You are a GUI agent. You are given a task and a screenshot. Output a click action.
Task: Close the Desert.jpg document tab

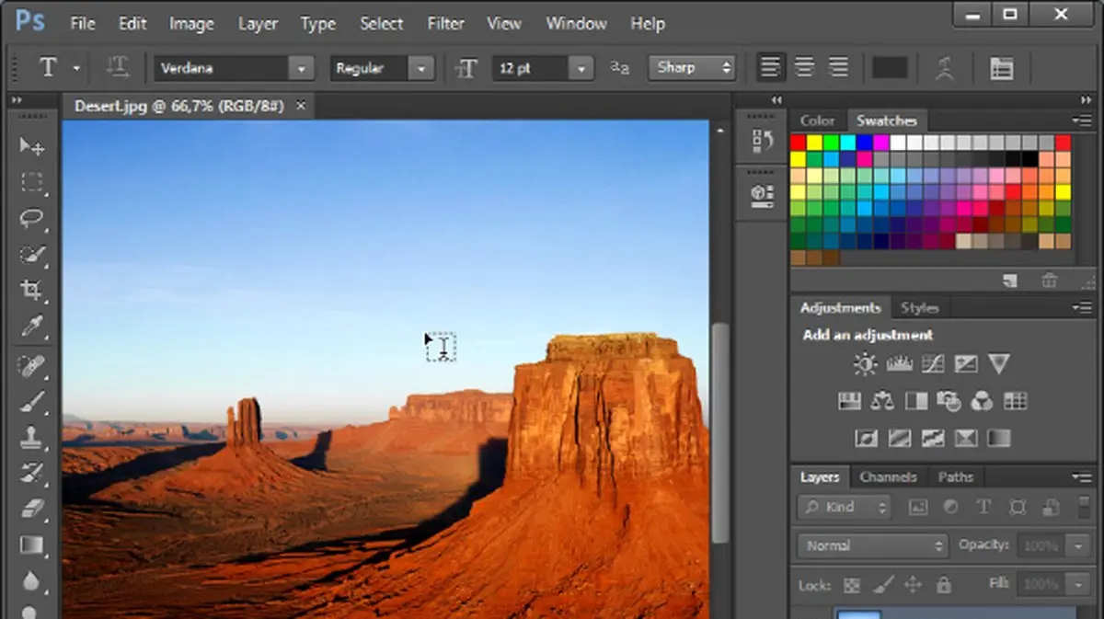click(299, 106)
